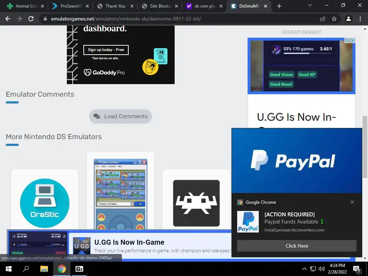Click Sign up today - Free button
This screenshot has width=368, height=276.
pyautogui.click(x=106, y=50)
